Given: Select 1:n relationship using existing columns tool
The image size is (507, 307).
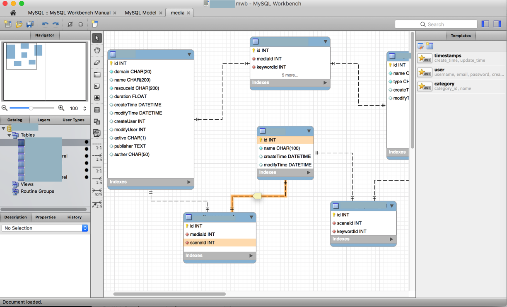Looking at the screenshot, I should [x=97, y=204].
